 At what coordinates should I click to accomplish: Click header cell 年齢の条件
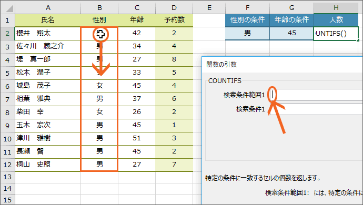(291, 20)
